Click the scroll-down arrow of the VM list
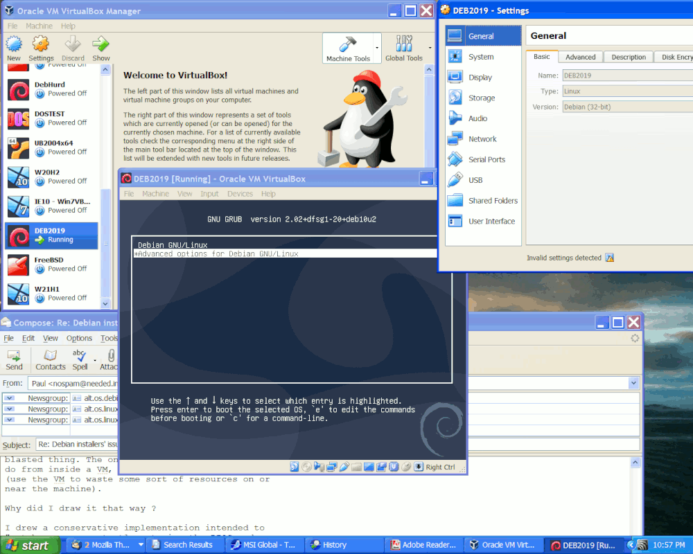 pos(105,303)
